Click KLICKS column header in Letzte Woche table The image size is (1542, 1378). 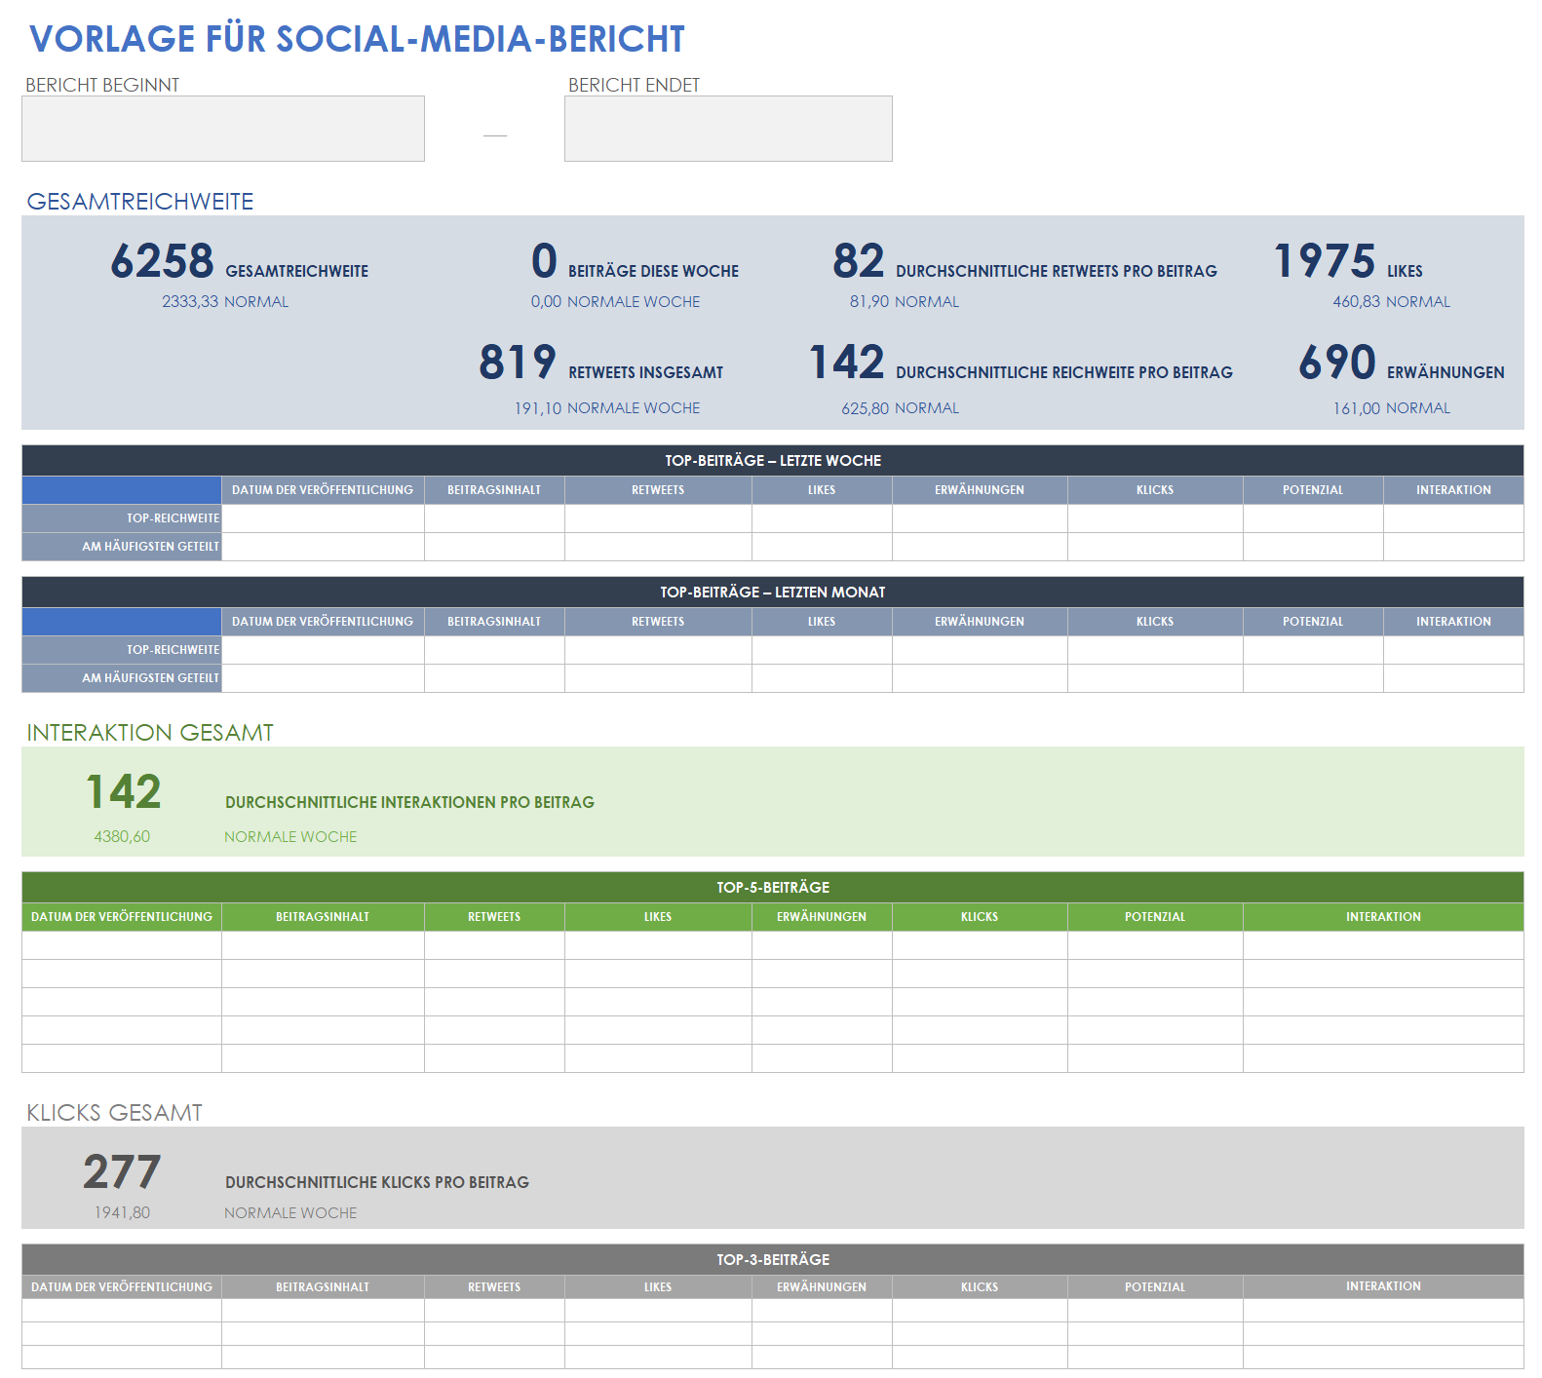coord(1155,490)
